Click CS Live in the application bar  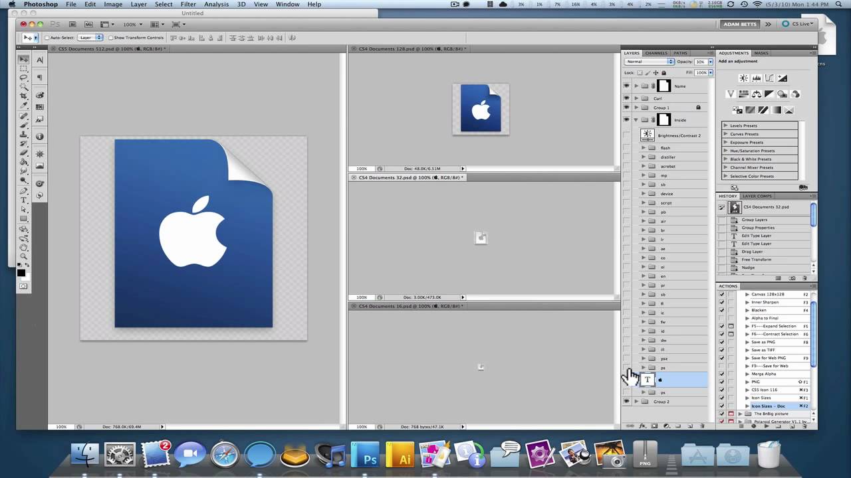[802, 24]
